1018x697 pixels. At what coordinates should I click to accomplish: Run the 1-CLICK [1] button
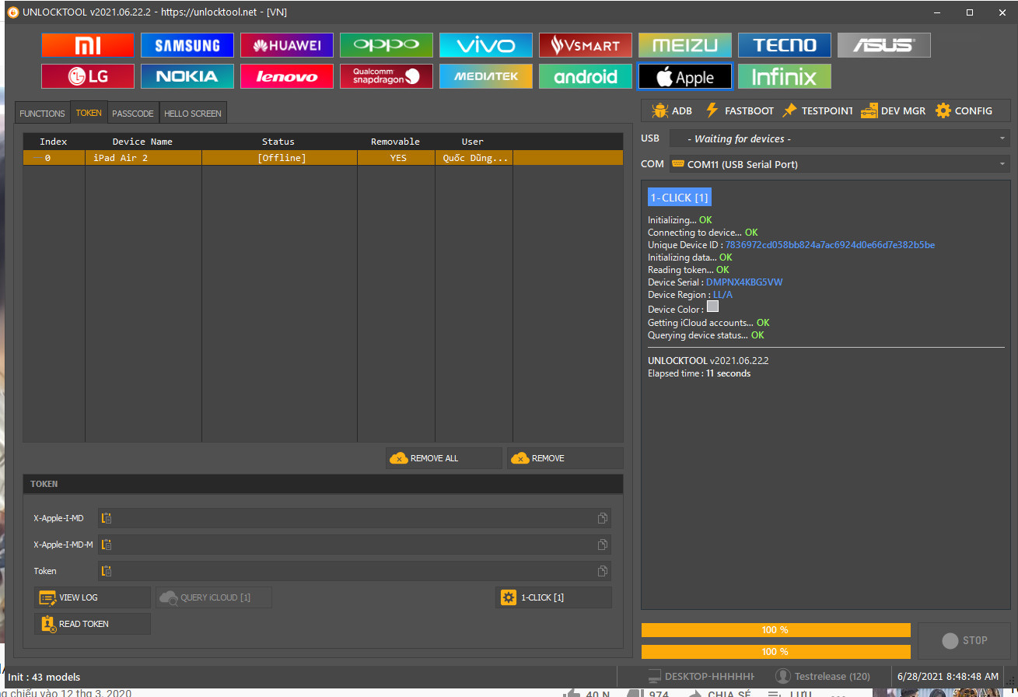point(554,597)
